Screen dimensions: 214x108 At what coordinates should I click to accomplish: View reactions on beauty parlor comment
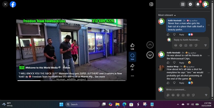coord(191,35)
